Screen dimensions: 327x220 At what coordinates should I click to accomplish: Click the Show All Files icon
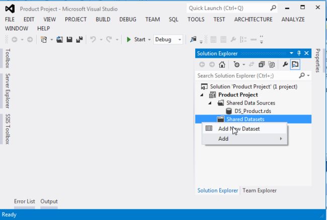(272, 64)
